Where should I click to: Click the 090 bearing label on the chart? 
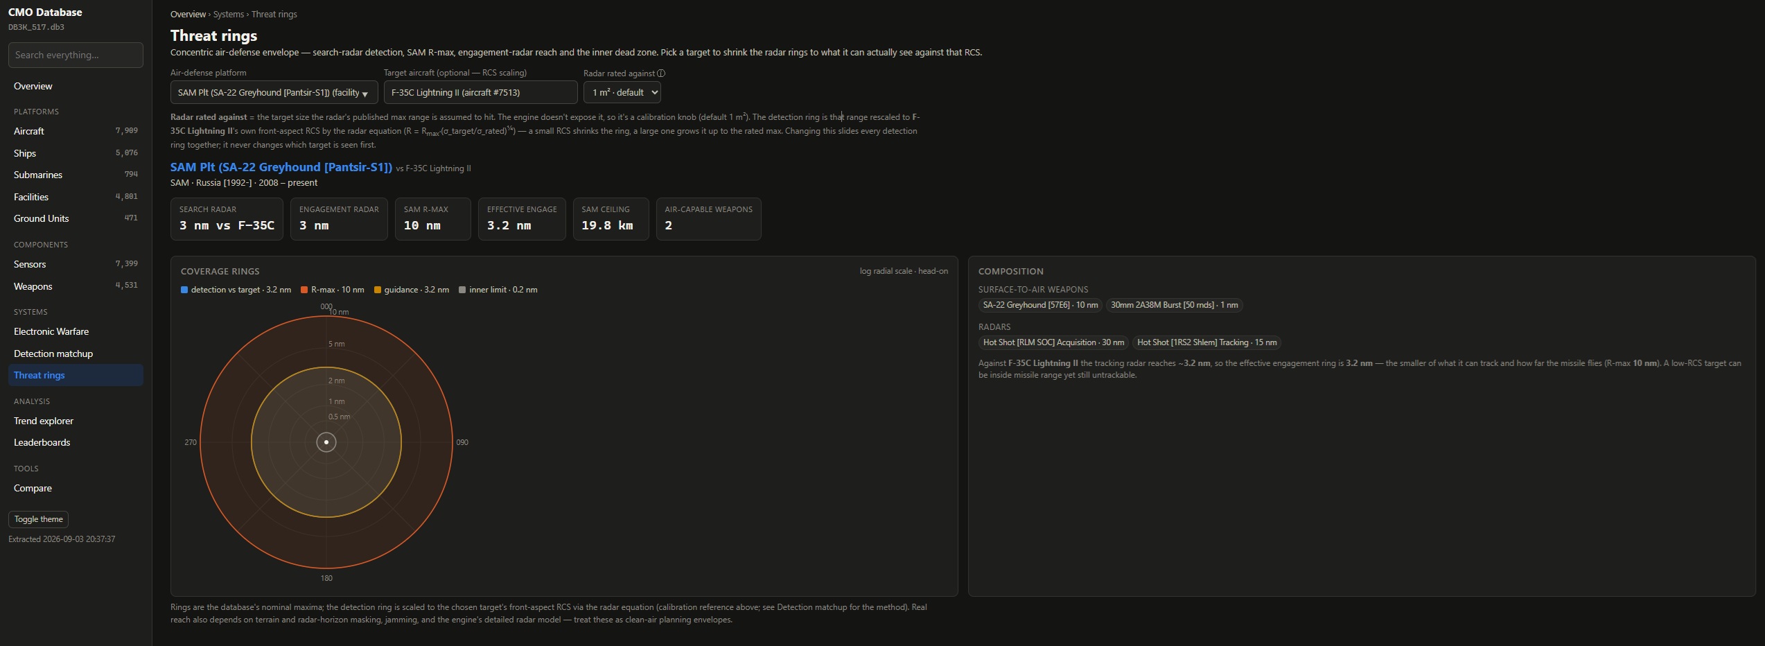coord(462,442)
